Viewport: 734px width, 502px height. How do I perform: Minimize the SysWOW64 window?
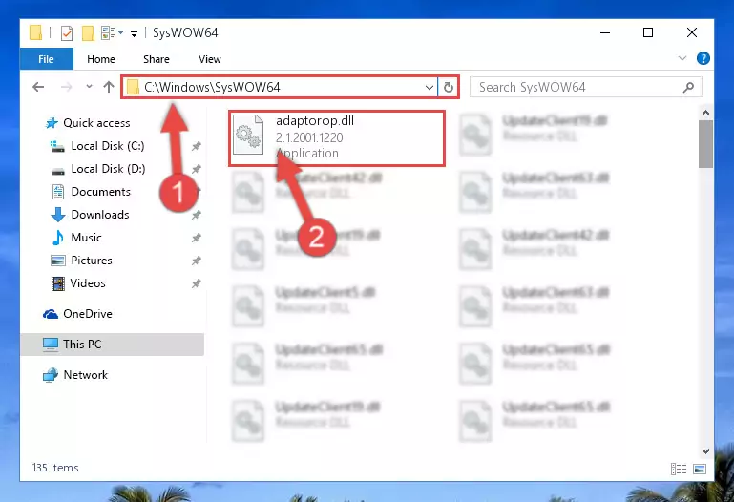point(605,32)
